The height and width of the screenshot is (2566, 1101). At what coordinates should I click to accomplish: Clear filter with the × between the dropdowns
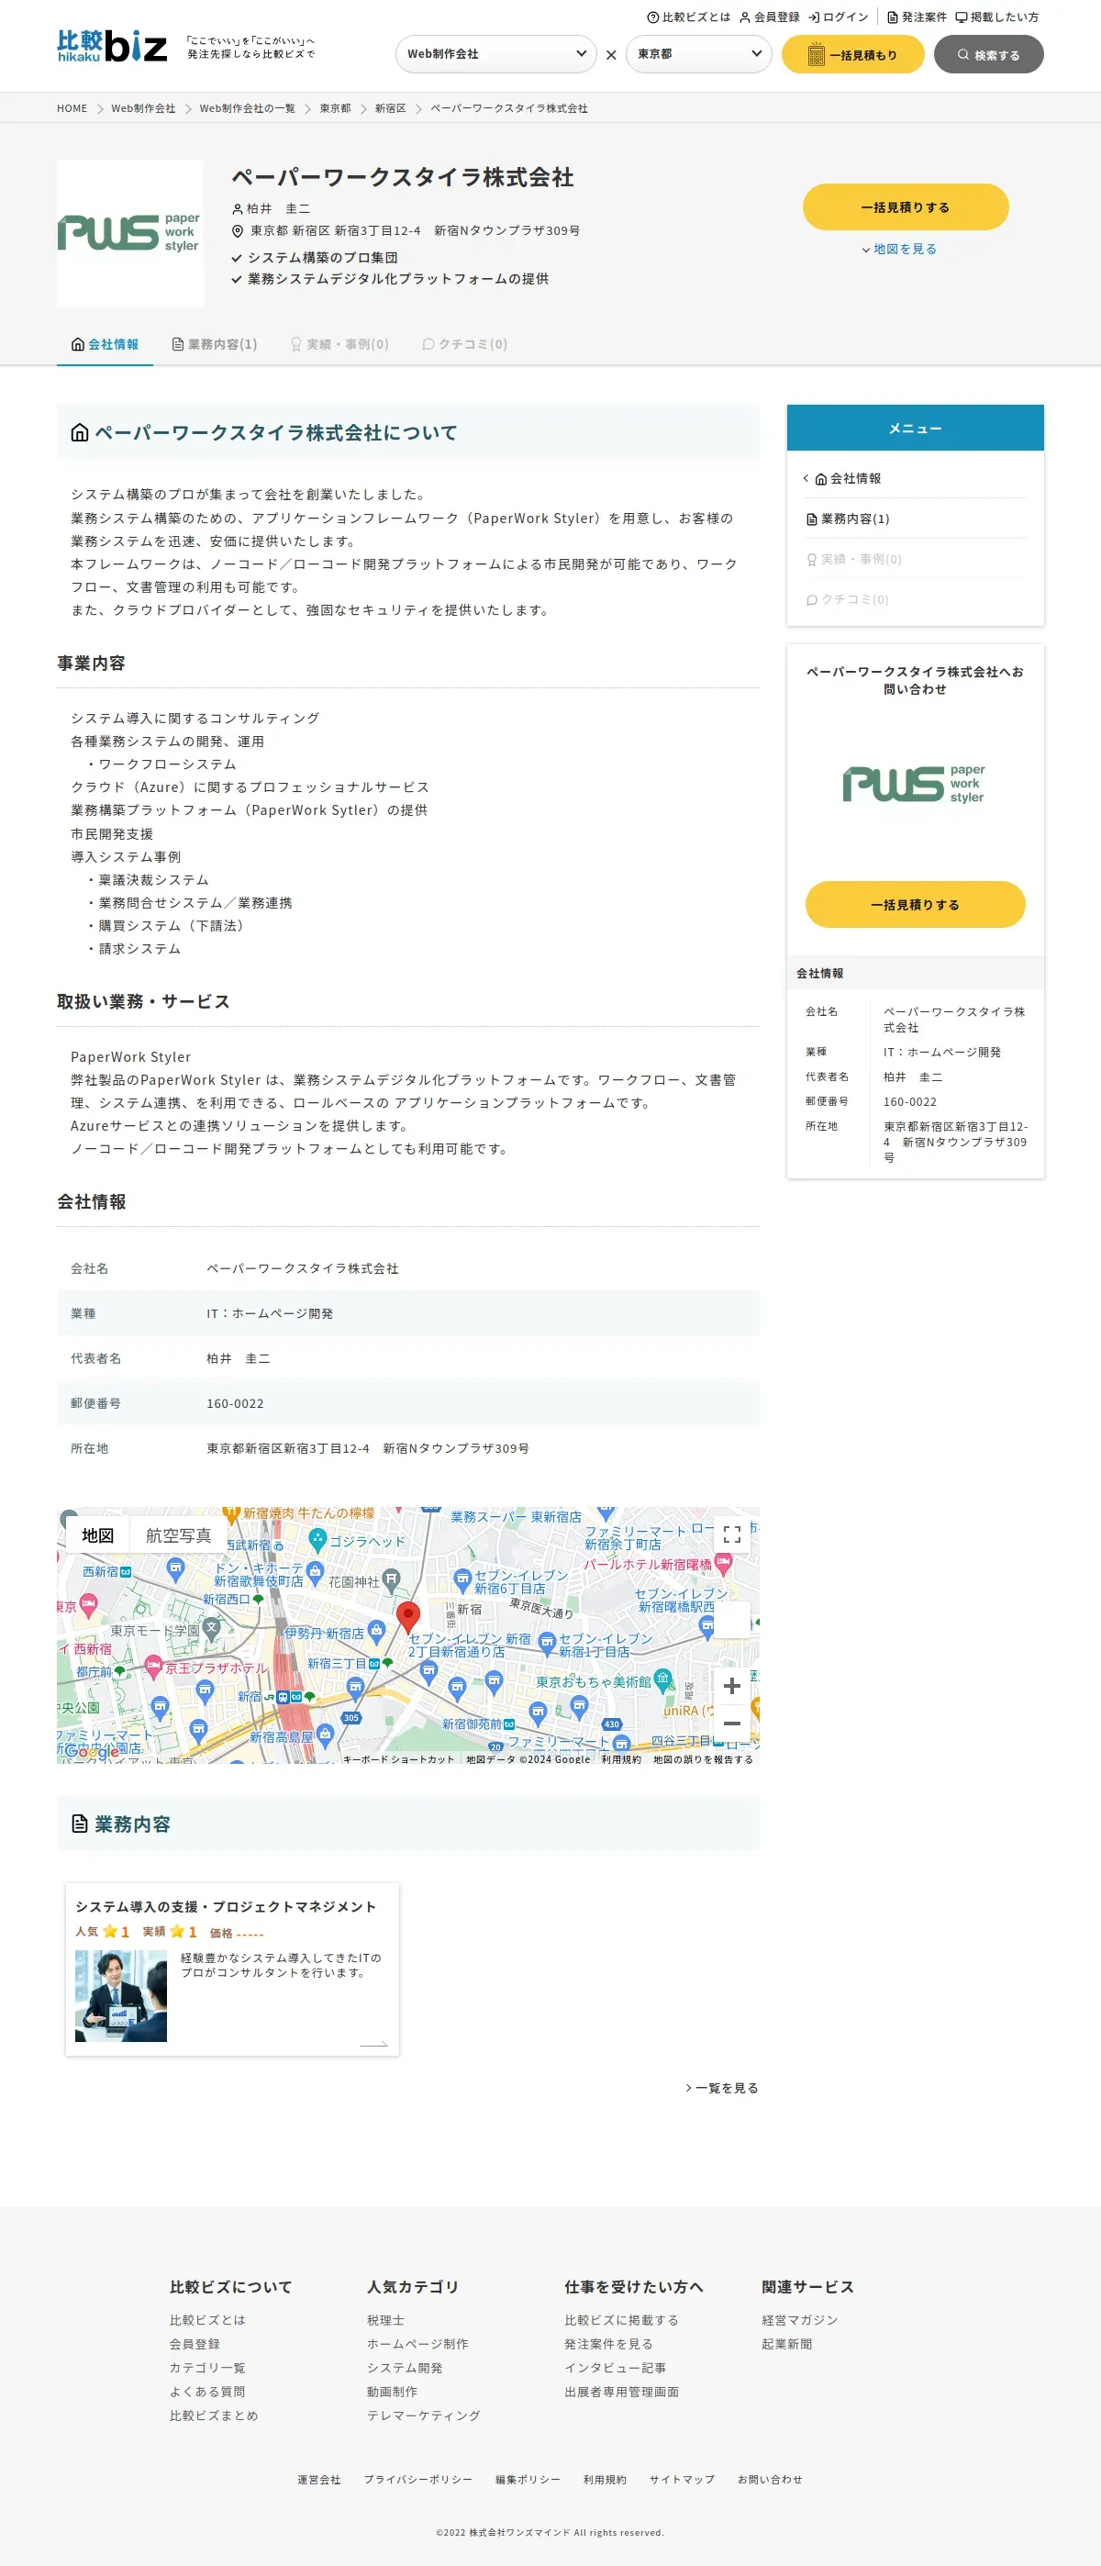click(611, 55)
